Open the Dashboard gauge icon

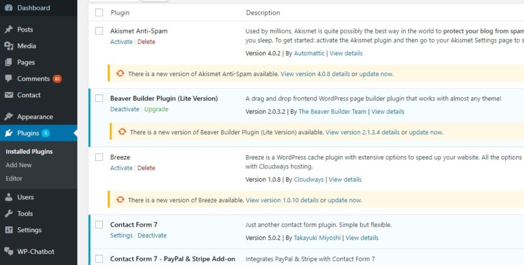[x=9, y=8]
